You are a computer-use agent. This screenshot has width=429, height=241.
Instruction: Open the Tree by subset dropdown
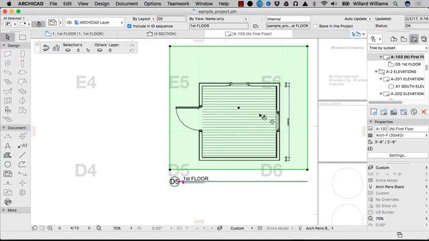[x=397, y=48]
